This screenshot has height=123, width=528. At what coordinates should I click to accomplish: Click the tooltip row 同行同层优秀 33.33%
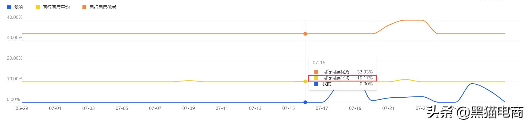[343, 72]
